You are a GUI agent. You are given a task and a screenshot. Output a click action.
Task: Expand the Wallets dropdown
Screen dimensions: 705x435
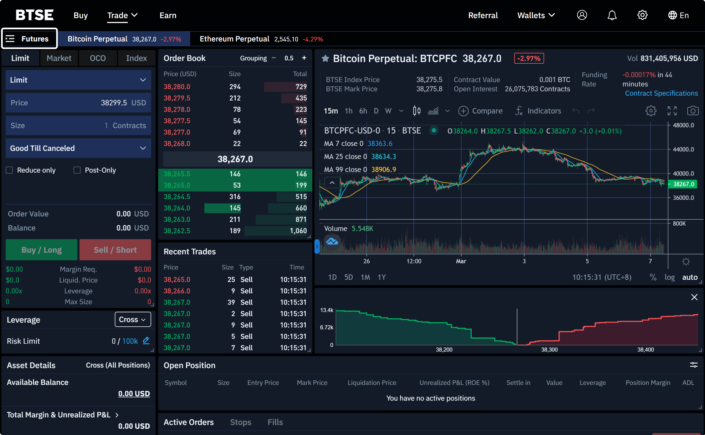[536, 15]
